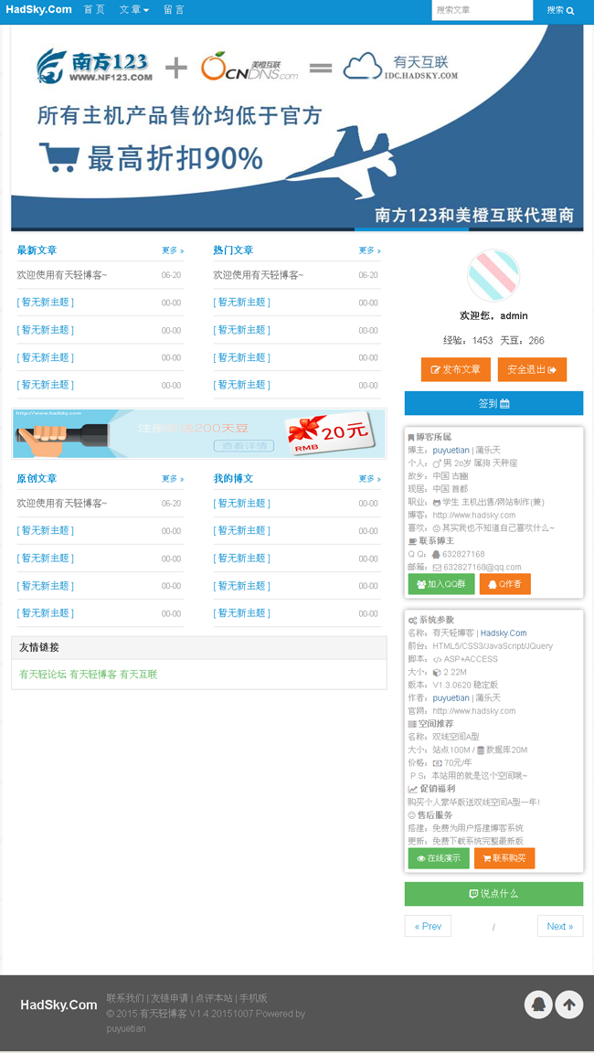Open the 文章 dropdown menu
The height and width of the screenshot is (1053, 594).
[134, 10]
